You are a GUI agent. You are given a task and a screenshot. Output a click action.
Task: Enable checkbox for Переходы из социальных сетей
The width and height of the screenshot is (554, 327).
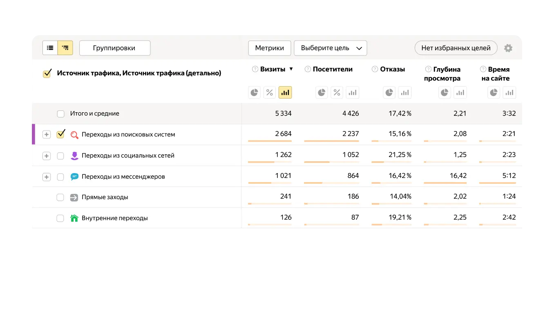coord(60,155)
